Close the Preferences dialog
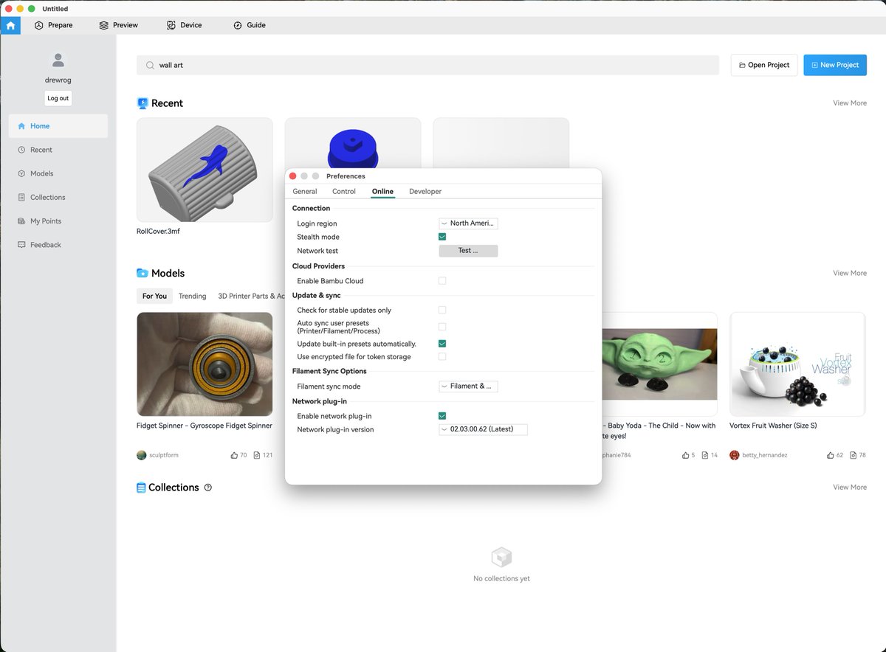The image size is (886, 652). [x=293, y=176]
